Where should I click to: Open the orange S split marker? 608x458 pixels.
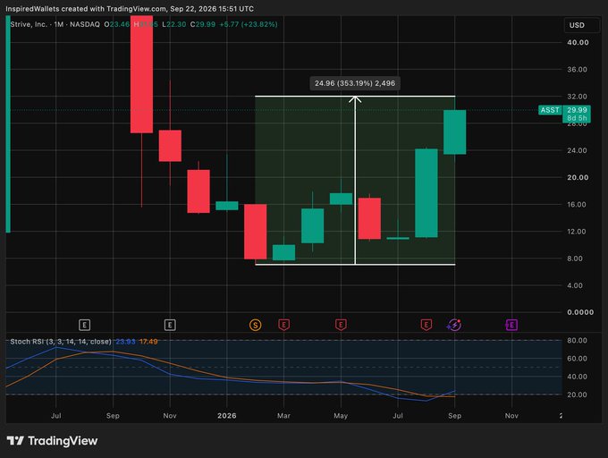click(255, 325)
